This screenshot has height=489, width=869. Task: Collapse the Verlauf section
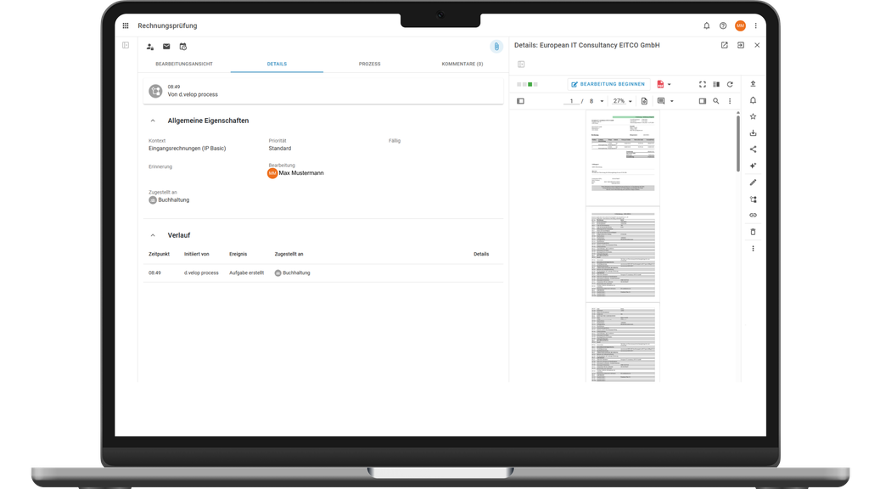(x=153, y=235)
